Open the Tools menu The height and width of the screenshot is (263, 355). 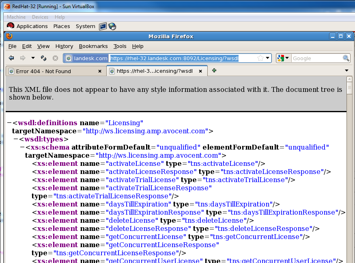(x=120, y=46)
